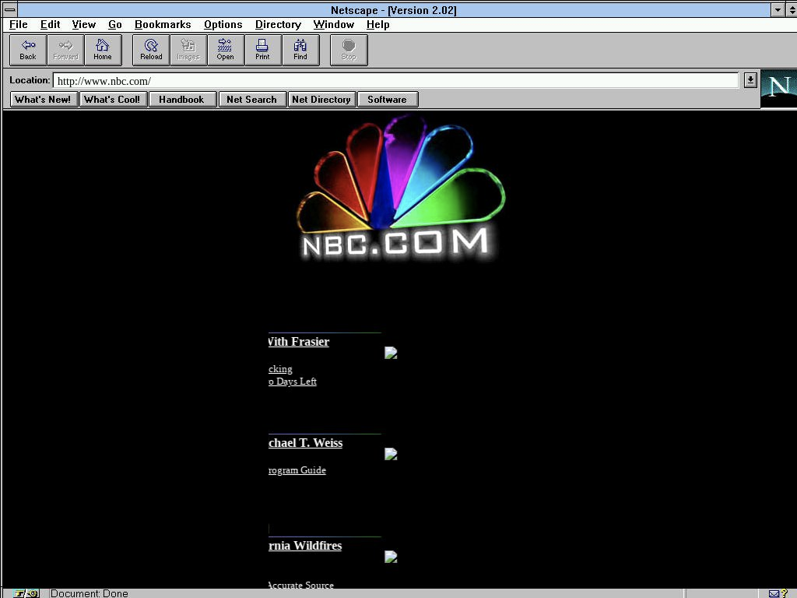
Task: Print the page using Print icon
Action: [x=262, y=50]
